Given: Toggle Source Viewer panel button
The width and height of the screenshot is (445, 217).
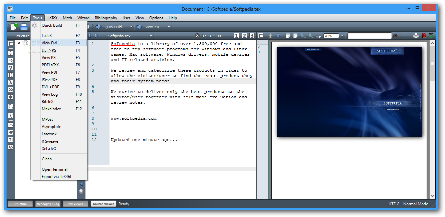Looking at the screenshot, I should (103, 204).
